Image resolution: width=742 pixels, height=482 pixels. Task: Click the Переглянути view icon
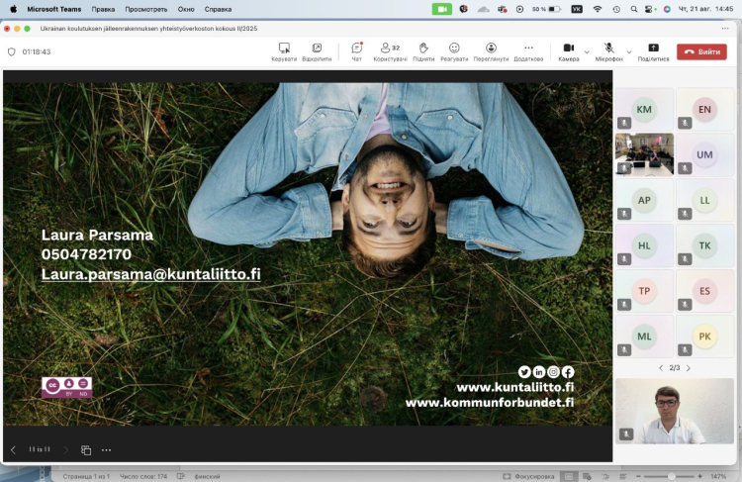point(491,48)
